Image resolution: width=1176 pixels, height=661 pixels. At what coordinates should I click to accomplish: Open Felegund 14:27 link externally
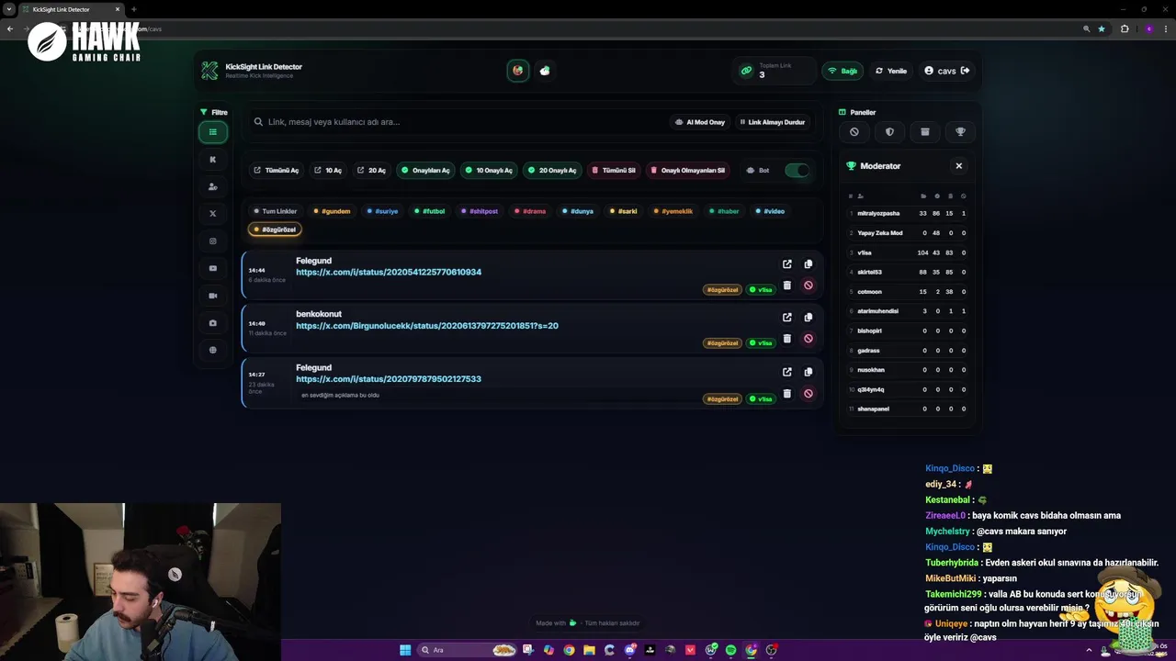(786, 372)
